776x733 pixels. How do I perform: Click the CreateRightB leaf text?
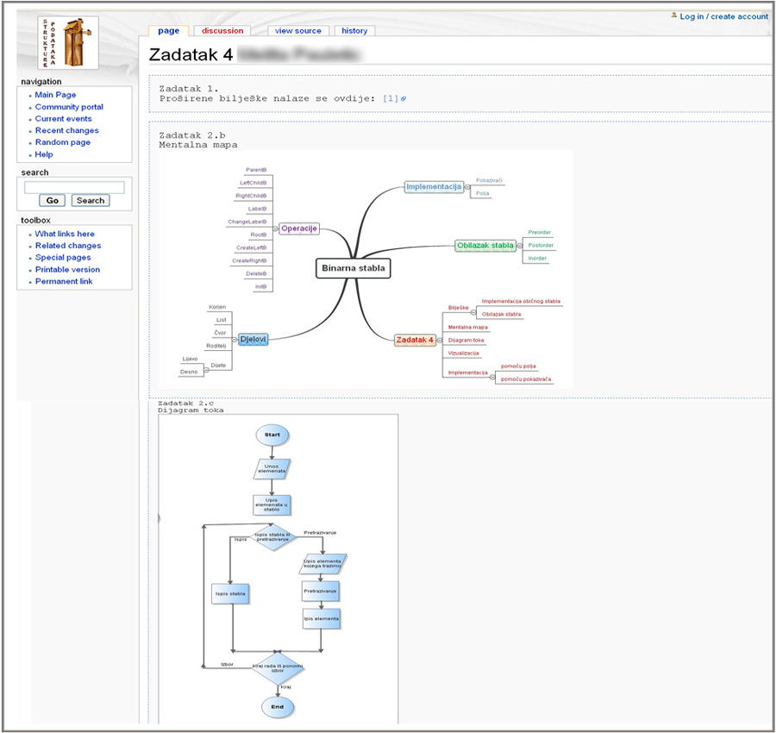(x=249, y=260)
